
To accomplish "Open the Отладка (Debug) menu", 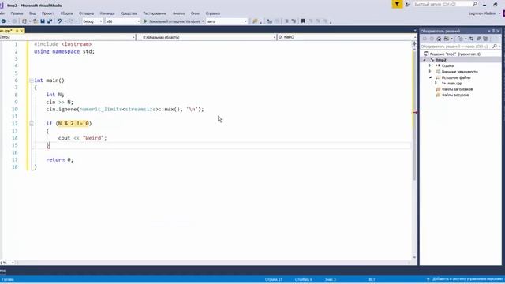I will [x=86, y=13].
